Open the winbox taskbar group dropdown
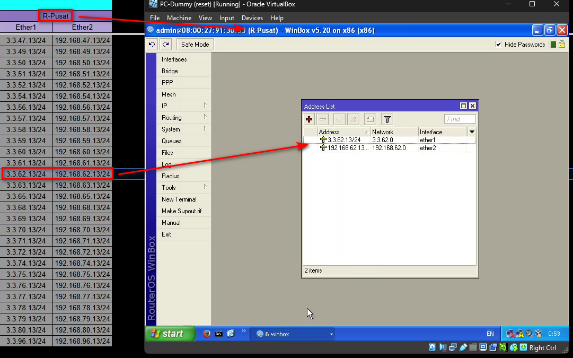Screen dimensions: 573x358 pyautogui.click(x=331, y=334)
